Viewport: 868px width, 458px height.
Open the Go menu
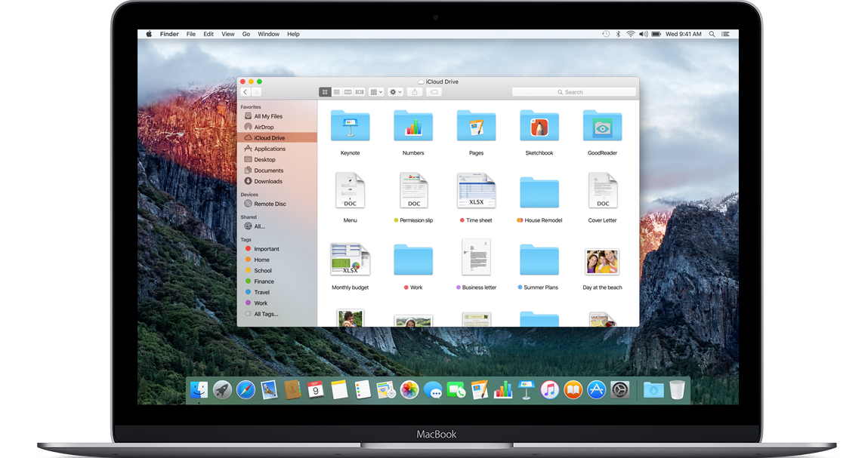(246, 34)
